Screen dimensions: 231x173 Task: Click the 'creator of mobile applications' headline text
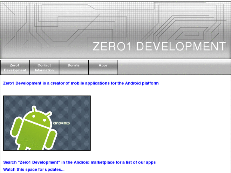[x=81, y=83]
